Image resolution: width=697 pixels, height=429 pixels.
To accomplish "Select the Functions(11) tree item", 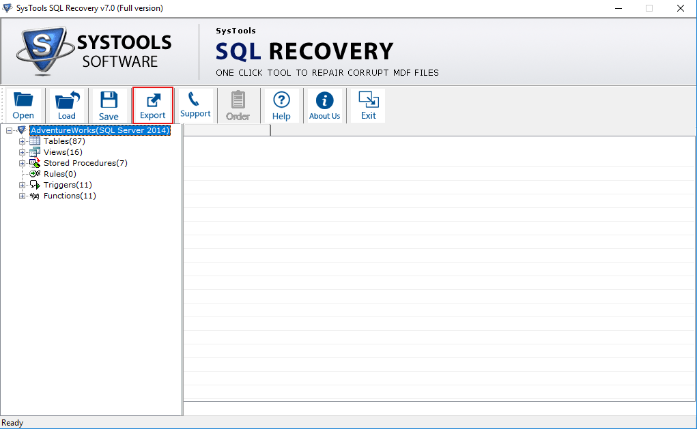I will point(70,196).
